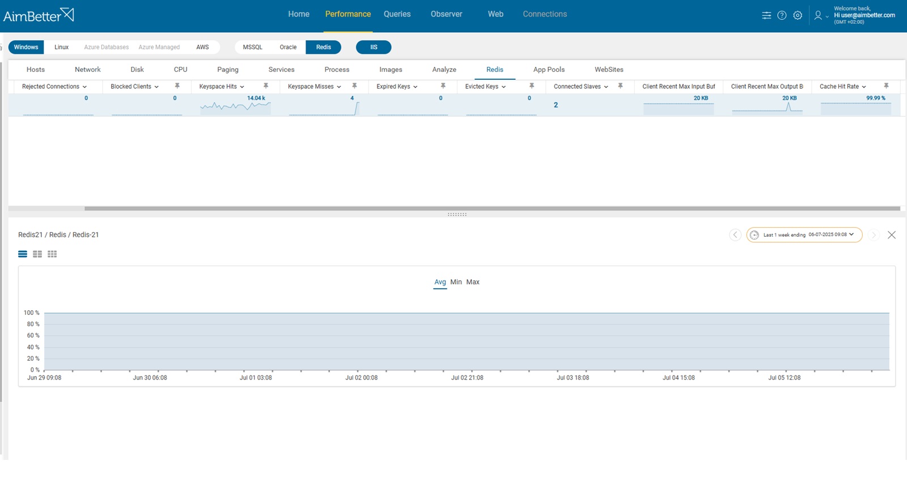This screenshot has width=907, height=482.
Task: Click the Connected Slaves value 2
Action: (556, 105)
